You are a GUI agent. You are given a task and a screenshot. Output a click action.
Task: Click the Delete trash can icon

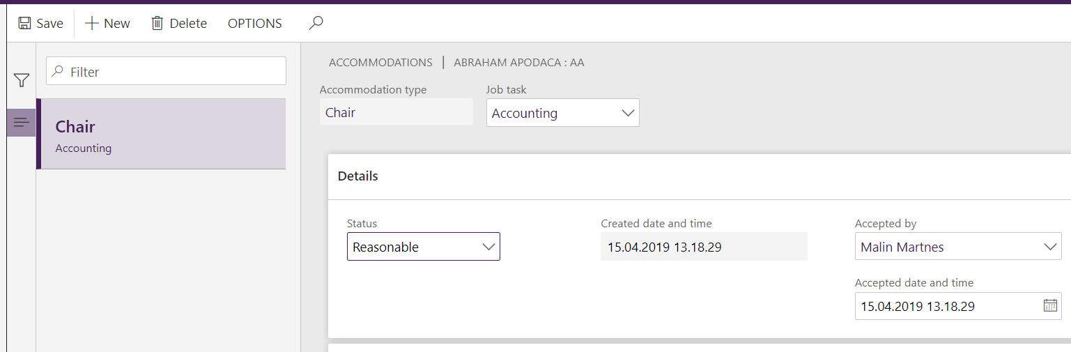(x=157, y=24)
